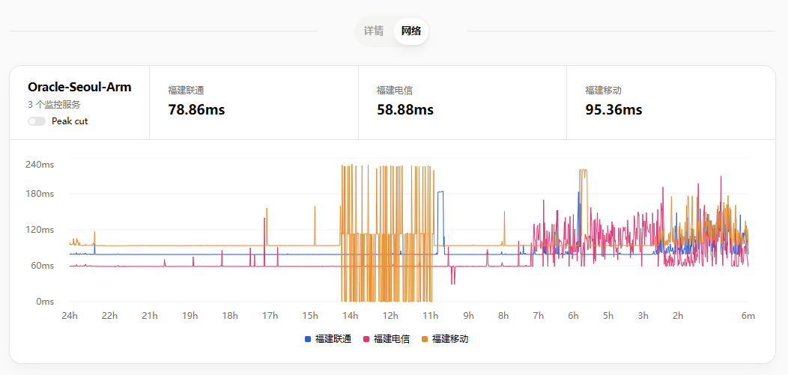
Task: Click the 78.86ms latency value
Action: [x=196, y=109]
